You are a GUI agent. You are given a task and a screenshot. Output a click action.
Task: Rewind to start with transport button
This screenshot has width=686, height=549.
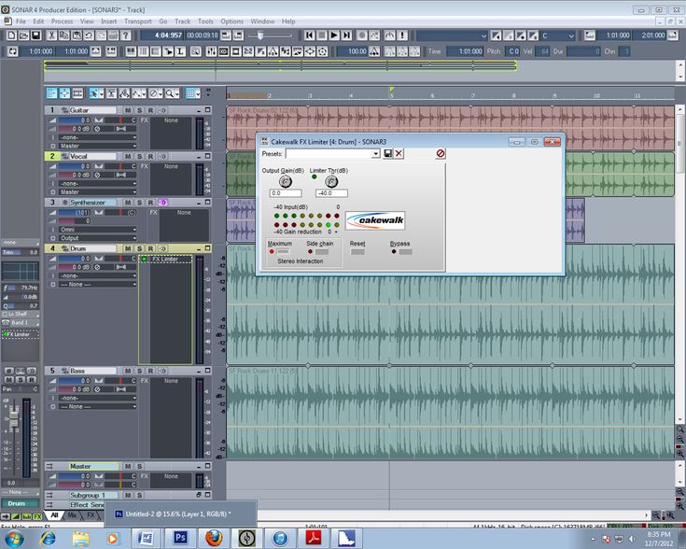(x=309, y=35)
